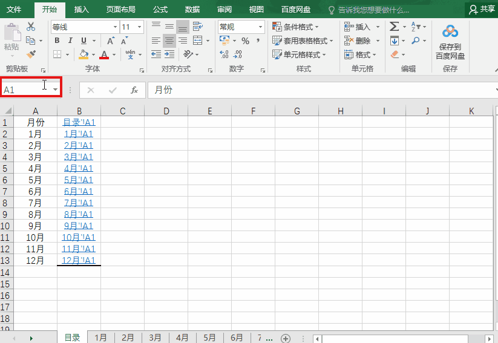Align text to the right

tap(183, 41)
